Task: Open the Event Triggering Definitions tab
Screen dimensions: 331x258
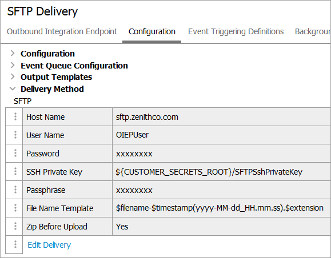Action: tap(236, 31)
